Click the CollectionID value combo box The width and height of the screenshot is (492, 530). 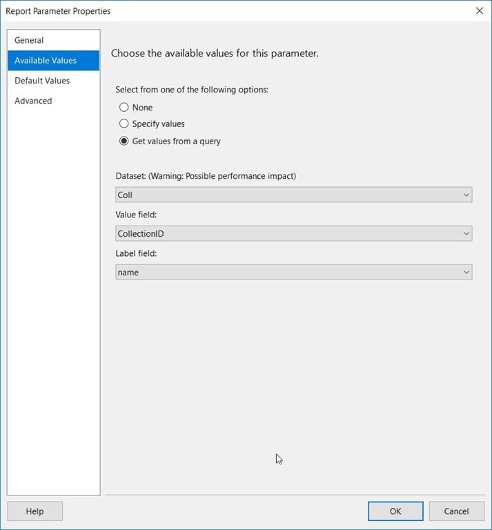pos(294,233)
